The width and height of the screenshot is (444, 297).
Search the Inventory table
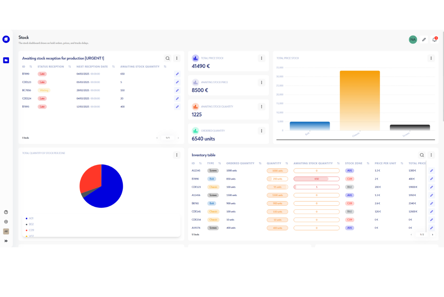coord(422,155)
